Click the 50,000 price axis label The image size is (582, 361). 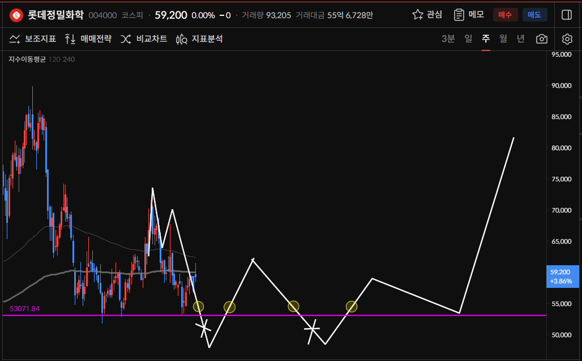pos(561,335)
